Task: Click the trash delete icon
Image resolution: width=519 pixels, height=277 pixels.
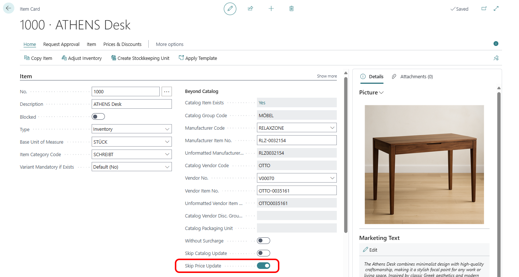Action: point(292,8)
